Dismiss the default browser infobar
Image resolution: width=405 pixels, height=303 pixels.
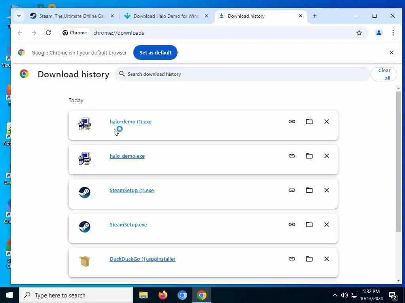[x=391, y=52]
